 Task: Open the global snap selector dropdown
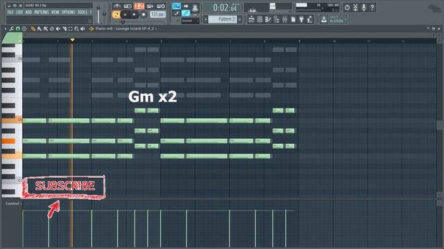190,21
